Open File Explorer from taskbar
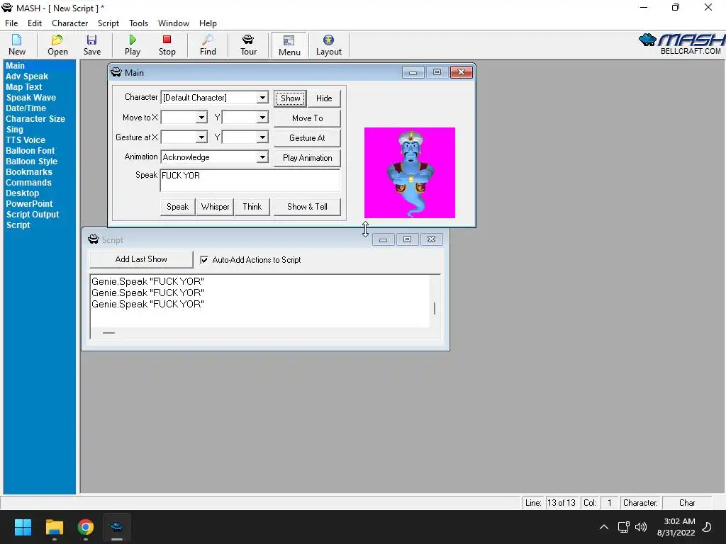 click(x=54, y=527)
